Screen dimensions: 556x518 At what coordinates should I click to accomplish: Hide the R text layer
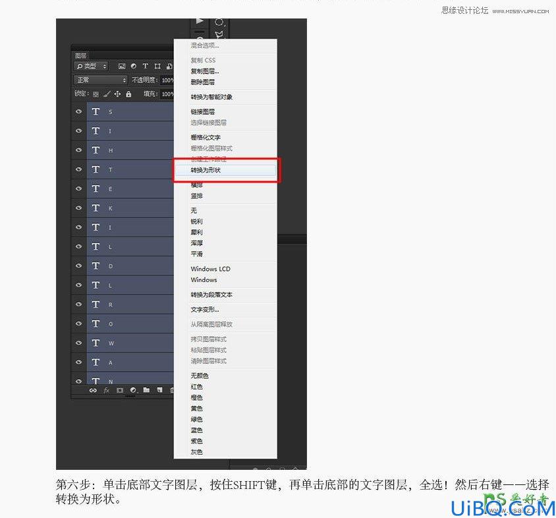(x=78, y=304)
